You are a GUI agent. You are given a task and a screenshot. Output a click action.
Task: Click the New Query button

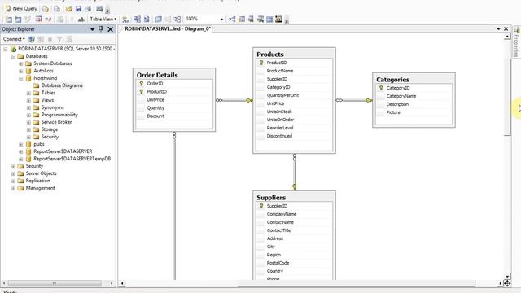pyautogui.click(x=21, y=9)
